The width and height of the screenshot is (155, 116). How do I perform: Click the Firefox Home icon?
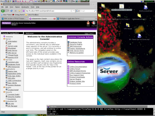click(x=19, y=11)
